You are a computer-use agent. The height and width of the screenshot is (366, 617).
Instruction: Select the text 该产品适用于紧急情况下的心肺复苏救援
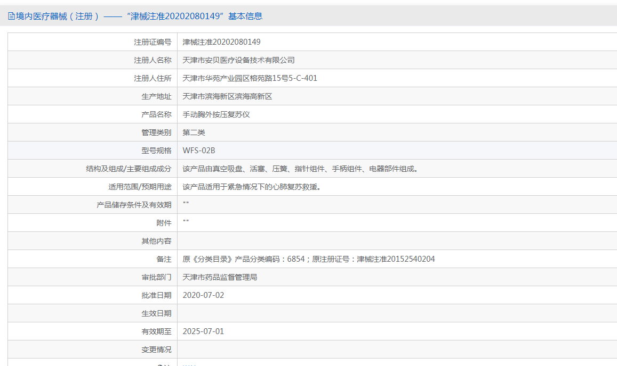[x=252, y=187]
